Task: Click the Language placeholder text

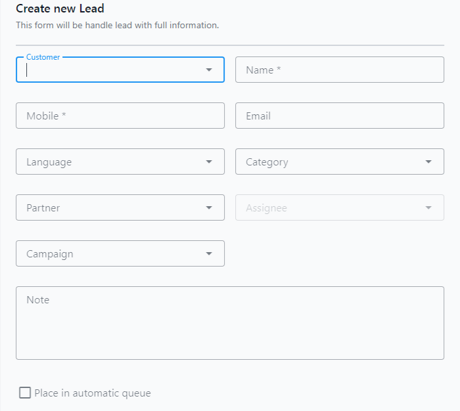Action: [x=49, y=162]
